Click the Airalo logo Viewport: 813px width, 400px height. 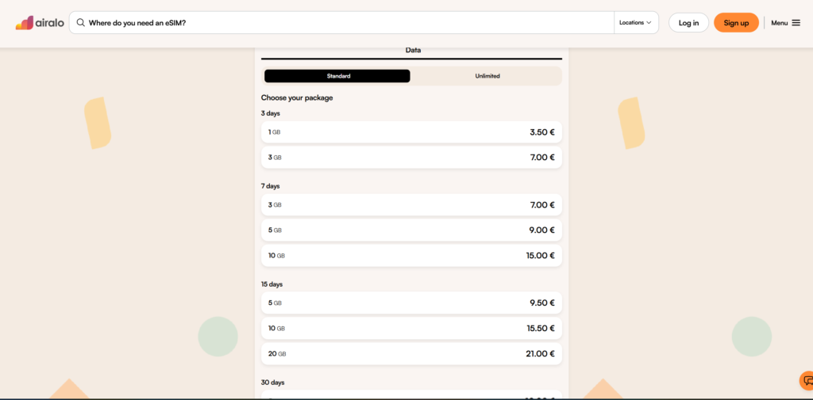pos(39,23)
